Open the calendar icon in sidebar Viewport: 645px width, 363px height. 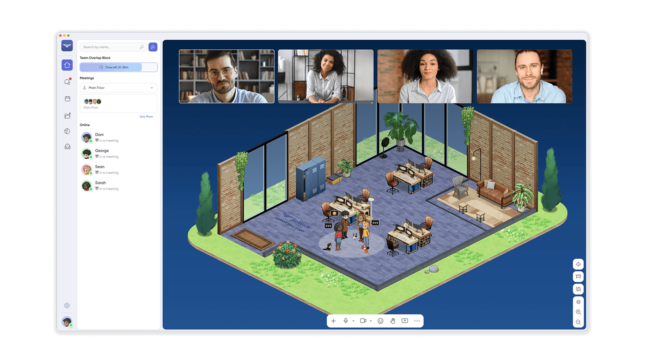click(67, 99)
